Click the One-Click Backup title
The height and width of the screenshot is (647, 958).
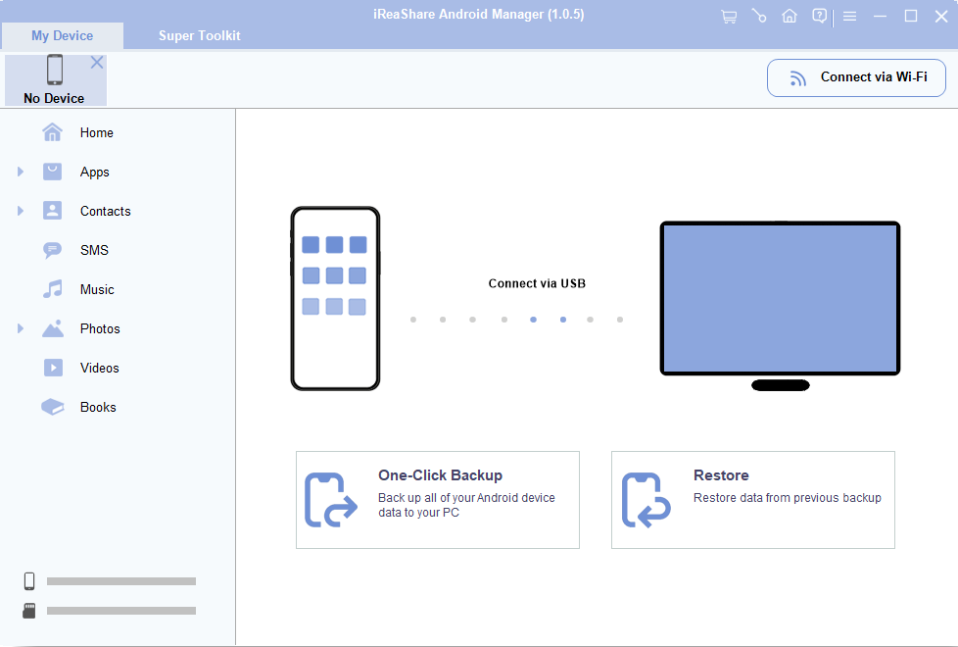coord(440,475)
